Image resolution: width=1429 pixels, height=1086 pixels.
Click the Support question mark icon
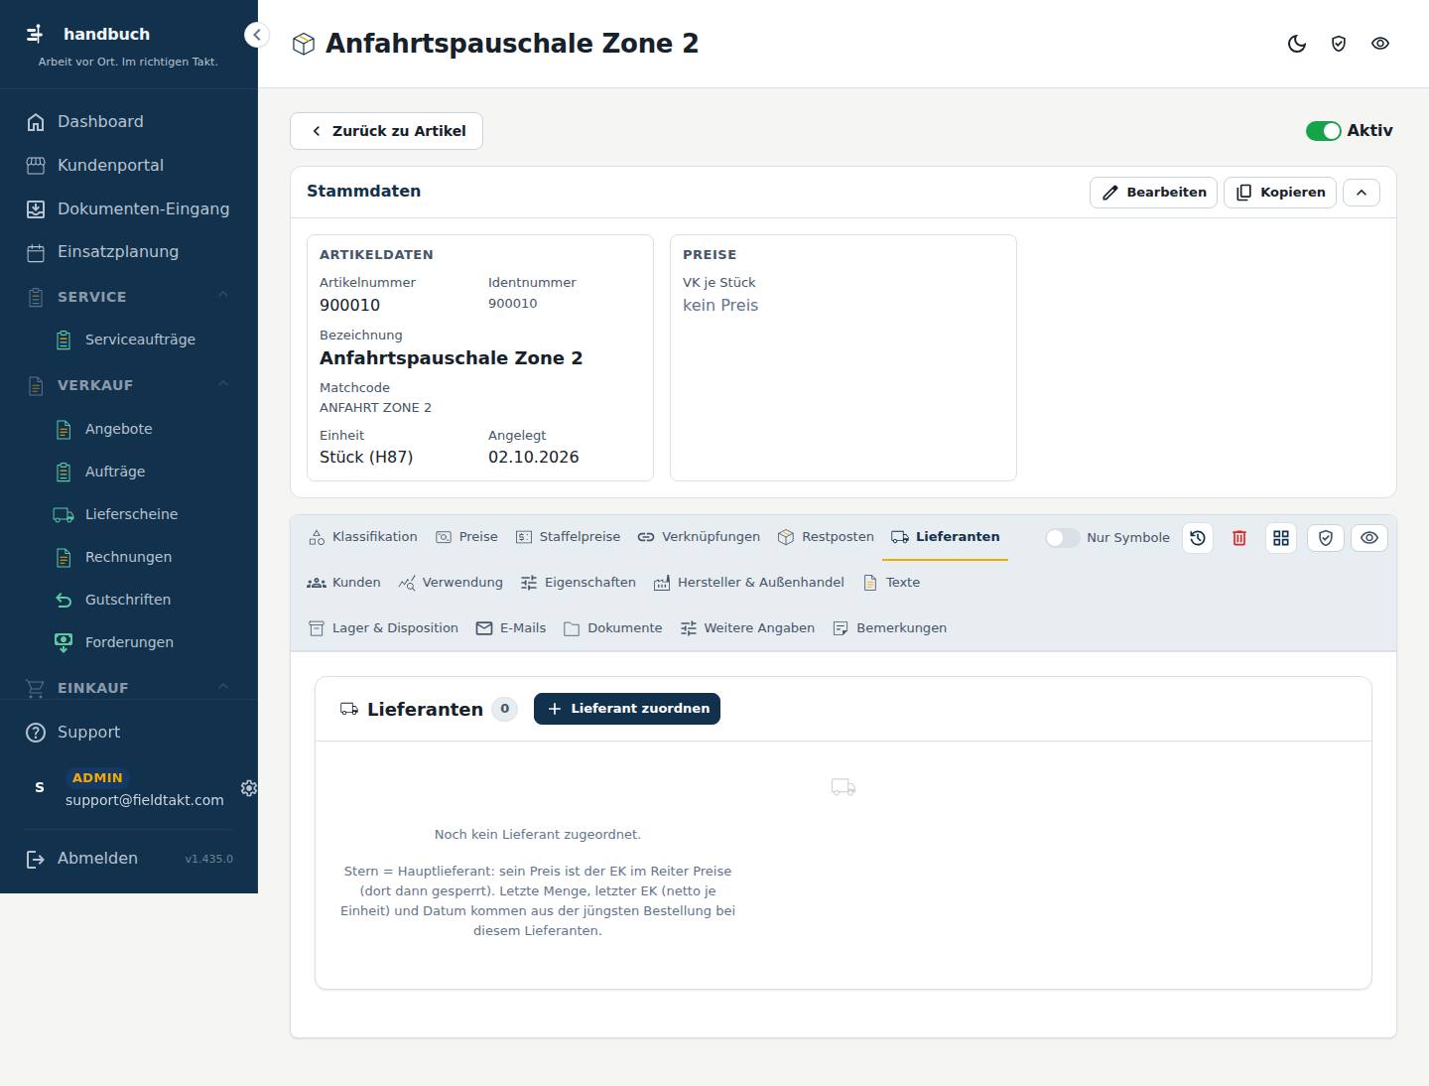pyautogui.click(x=36, y=733)
